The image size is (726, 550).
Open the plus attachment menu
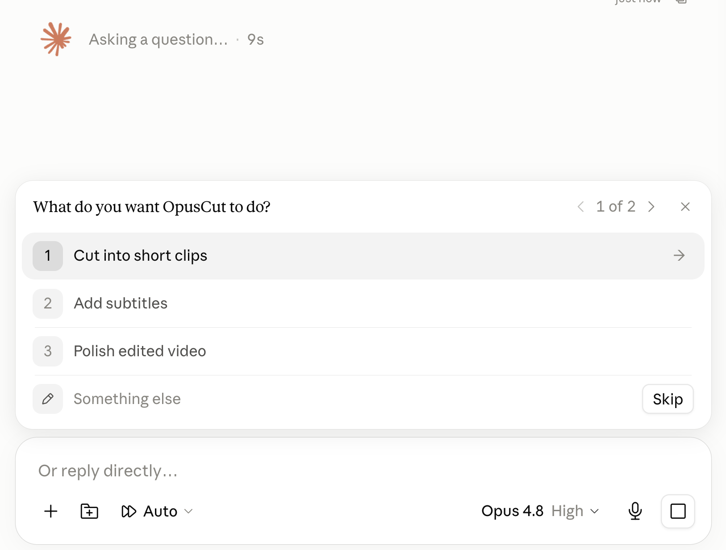[51, 511]
